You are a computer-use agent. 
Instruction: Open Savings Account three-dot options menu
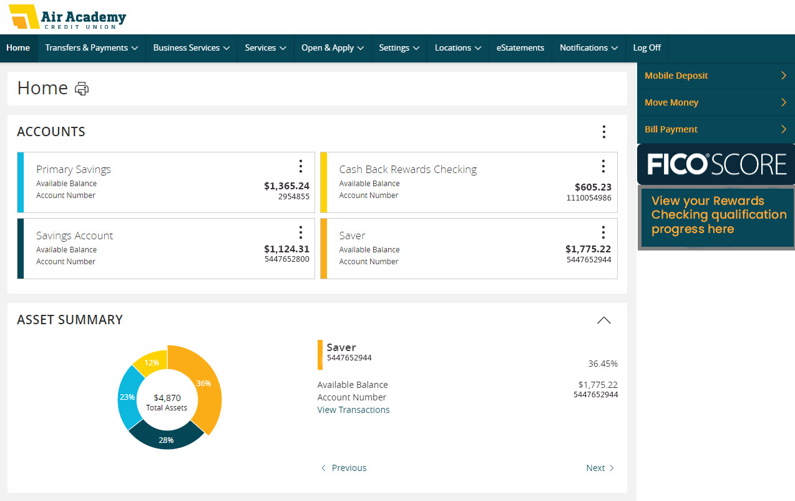point(300,232)
